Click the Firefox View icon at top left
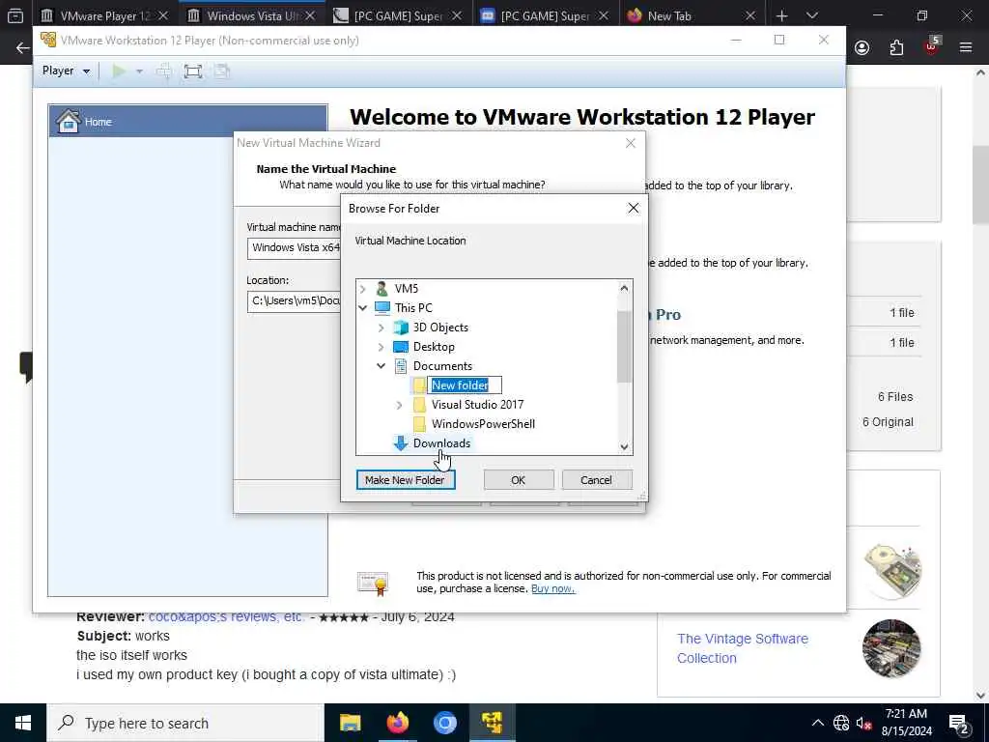989x742 pixels. (x=15, y=15)
